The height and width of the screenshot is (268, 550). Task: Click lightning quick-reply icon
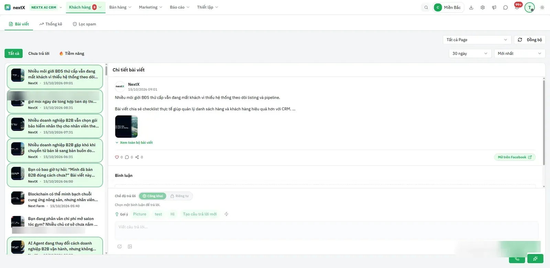point(226,214)
